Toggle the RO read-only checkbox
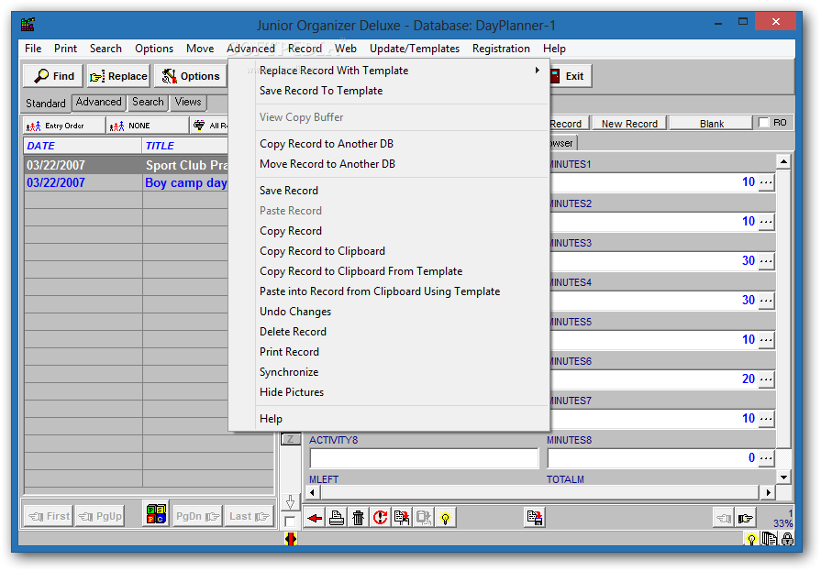821x571 pixels. point(764,123)
